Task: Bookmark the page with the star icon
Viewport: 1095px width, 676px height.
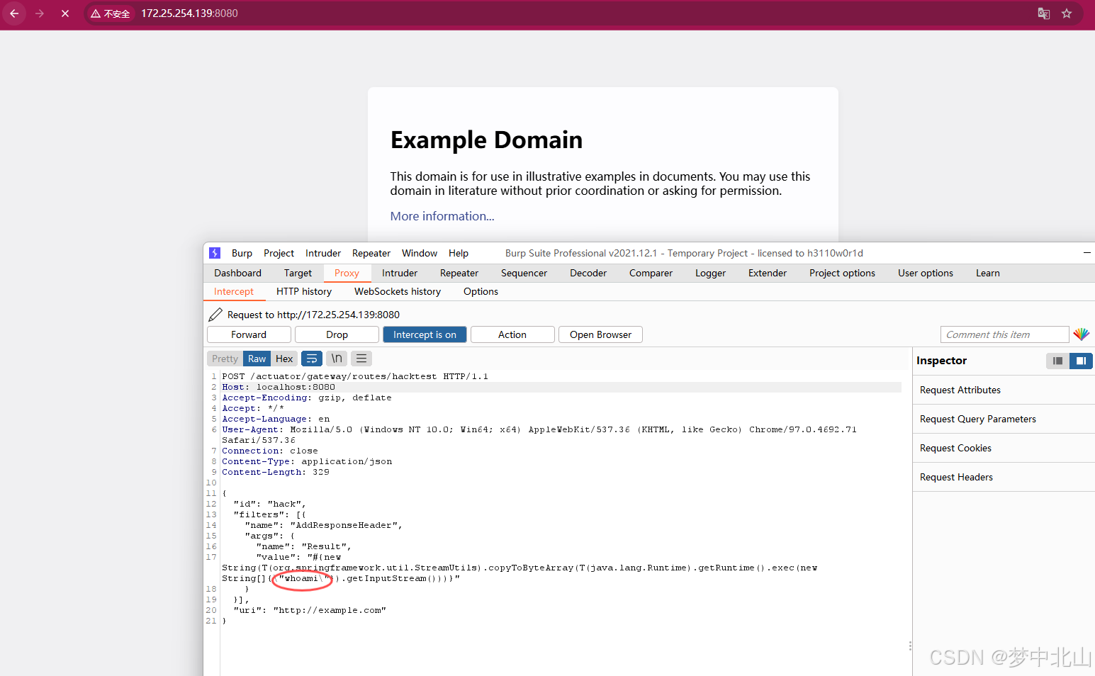Action: (1067, 13)
